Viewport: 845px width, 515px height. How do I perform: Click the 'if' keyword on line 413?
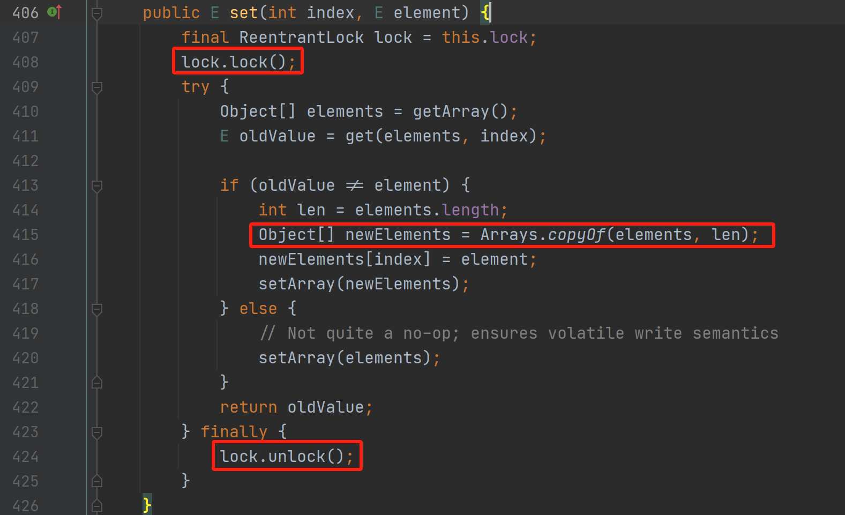[229, 185]
